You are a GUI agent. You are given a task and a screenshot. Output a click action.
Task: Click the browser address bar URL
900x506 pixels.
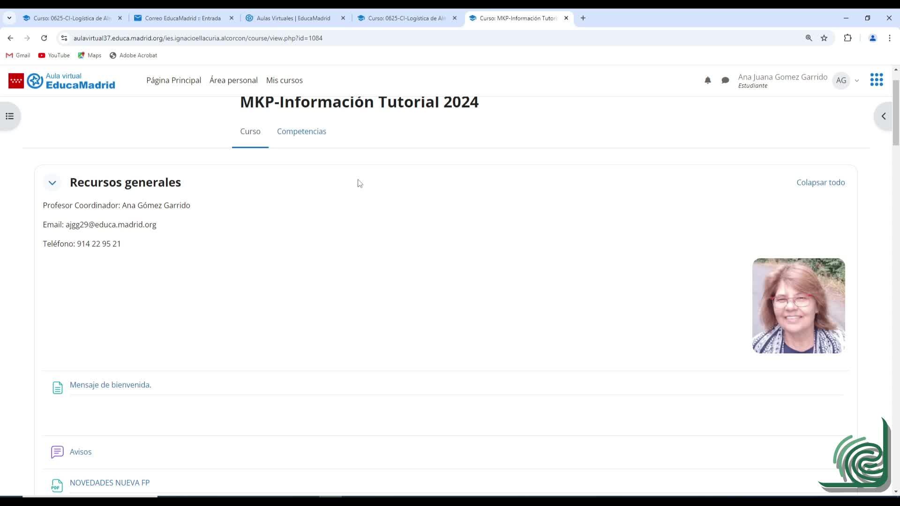pos(198,38)
